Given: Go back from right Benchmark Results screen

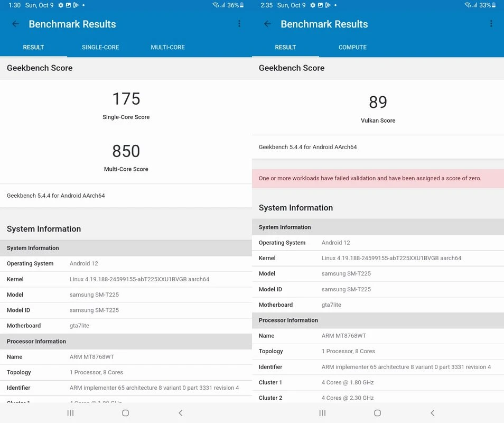Looking at the screenshot, I should 267,24.
